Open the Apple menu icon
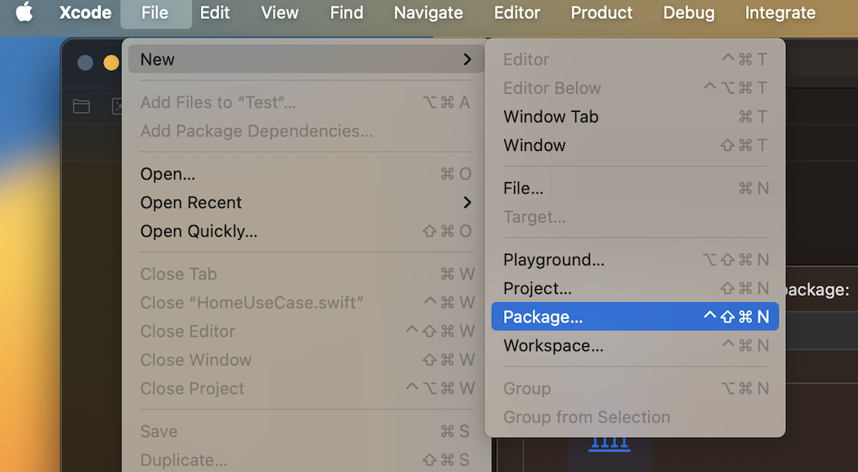858x472 pixels. click(24, 12)
